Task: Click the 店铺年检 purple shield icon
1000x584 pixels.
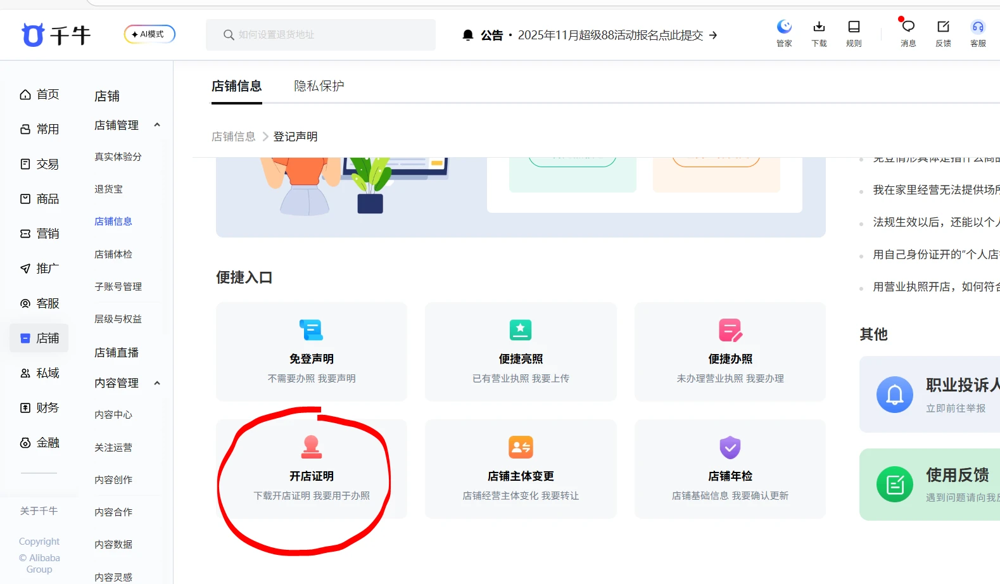Action: coord(730,447)
